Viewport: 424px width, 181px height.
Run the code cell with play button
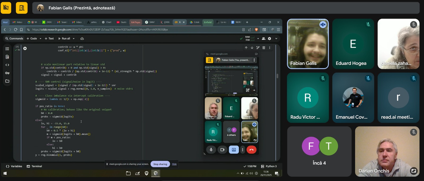point(25,48)
